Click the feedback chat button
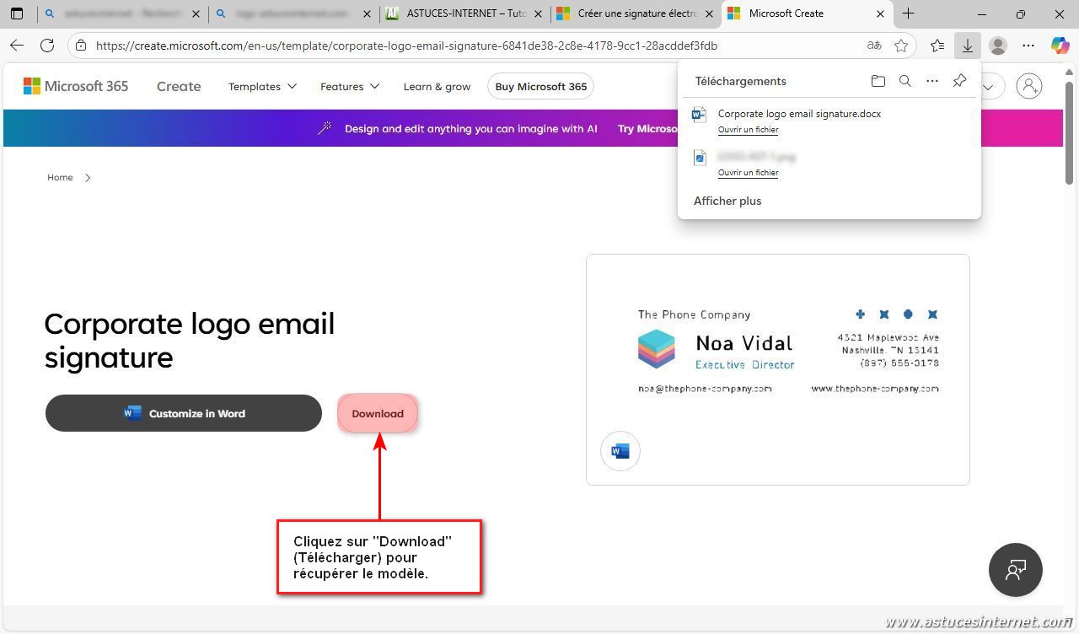Viewport: 1079px width, 634px height. (1015, 570)
